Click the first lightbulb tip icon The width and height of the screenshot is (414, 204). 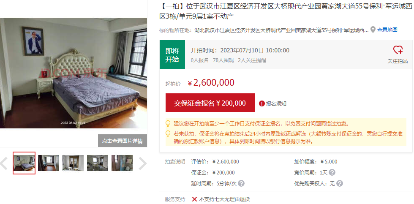168,123
